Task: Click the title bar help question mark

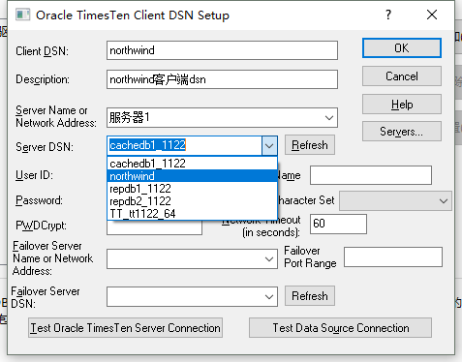Action: [388, 15]
